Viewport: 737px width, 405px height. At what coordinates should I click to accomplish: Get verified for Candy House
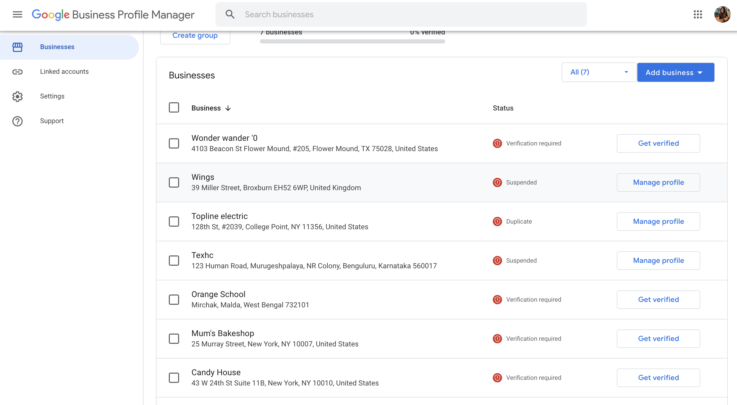click(658, 378)
